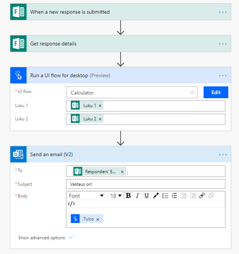This screenshot has height=254, width=239.
Task: Collapse the 'Run a UI flow for desktop' step
Action: [x=121, y=75]
